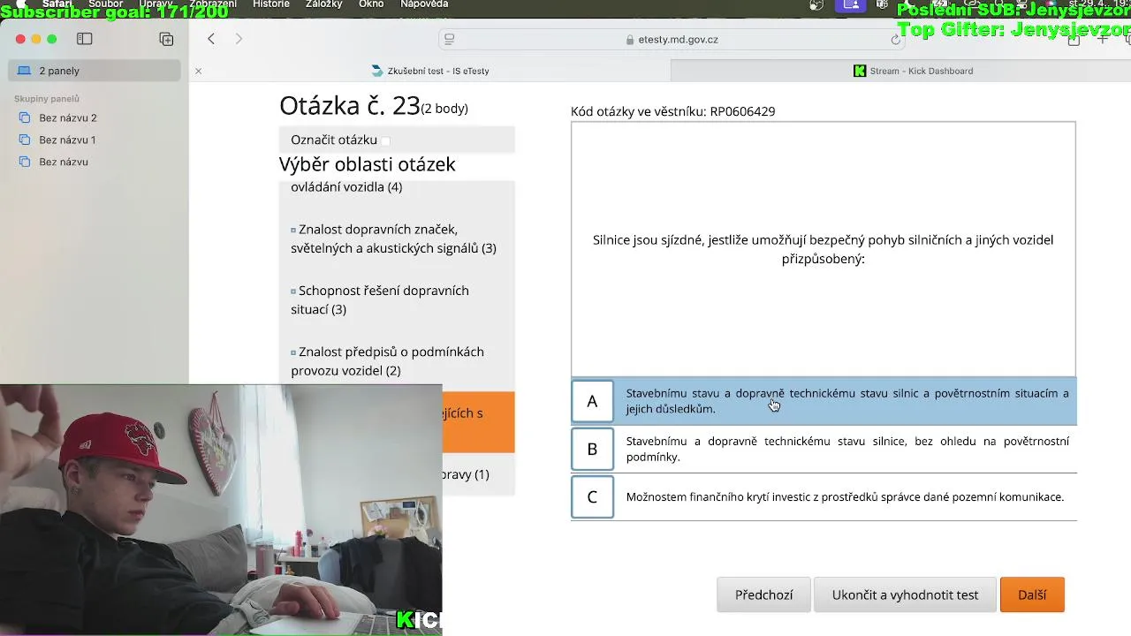Close the Zkušební test tab

point(198,71)
